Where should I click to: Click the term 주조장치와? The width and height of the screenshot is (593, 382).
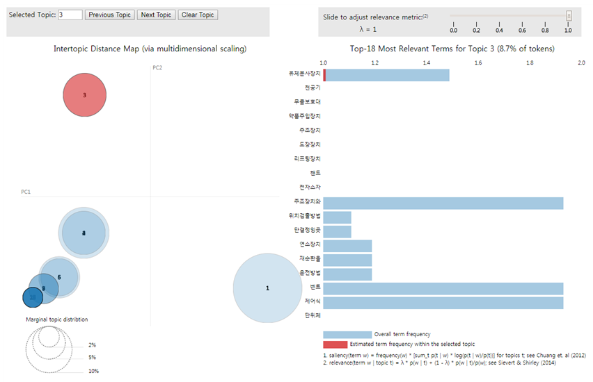pos(307,201)
